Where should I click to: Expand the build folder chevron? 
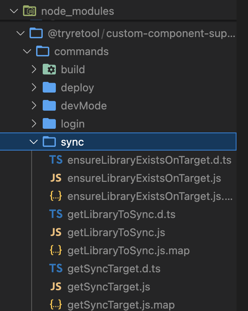[x=34, y=70]
